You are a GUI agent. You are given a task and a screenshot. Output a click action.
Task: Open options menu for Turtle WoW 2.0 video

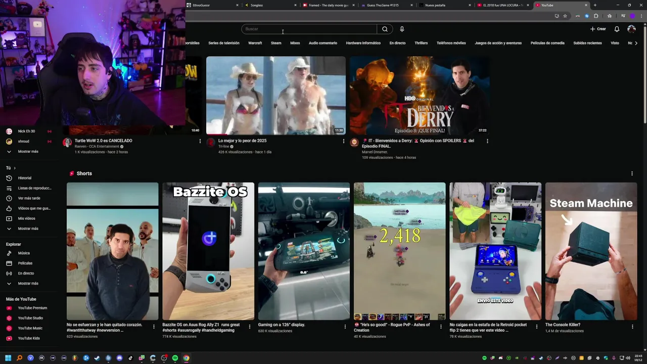pos(200,141)
